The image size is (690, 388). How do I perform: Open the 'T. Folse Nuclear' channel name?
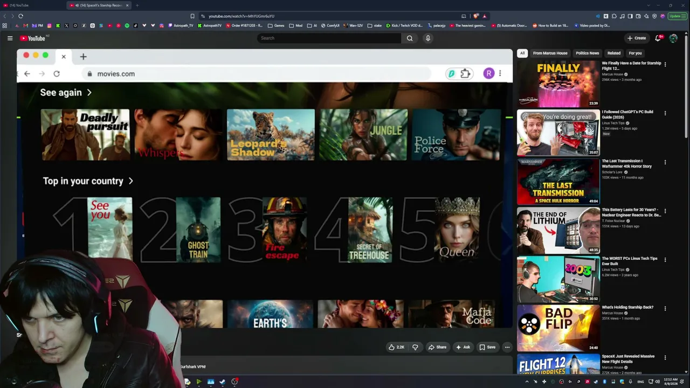coord(613,220)
